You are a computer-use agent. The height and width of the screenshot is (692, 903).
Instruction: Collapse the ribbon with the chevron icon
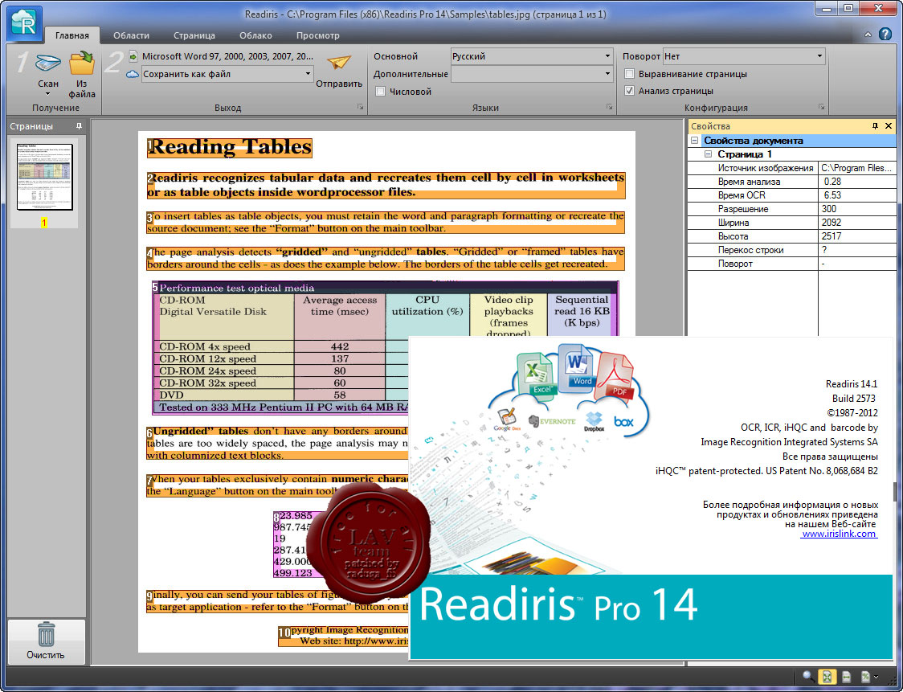(x=868, y=35)
